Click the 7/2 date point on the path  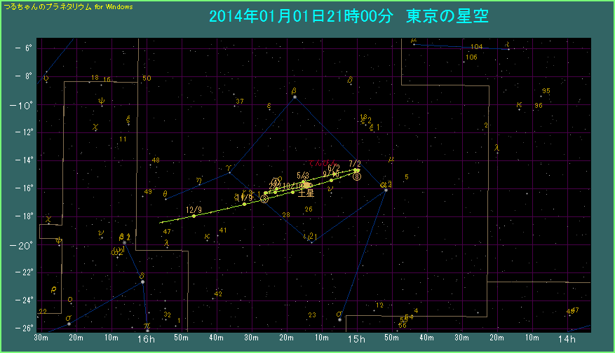coord(356,170)
